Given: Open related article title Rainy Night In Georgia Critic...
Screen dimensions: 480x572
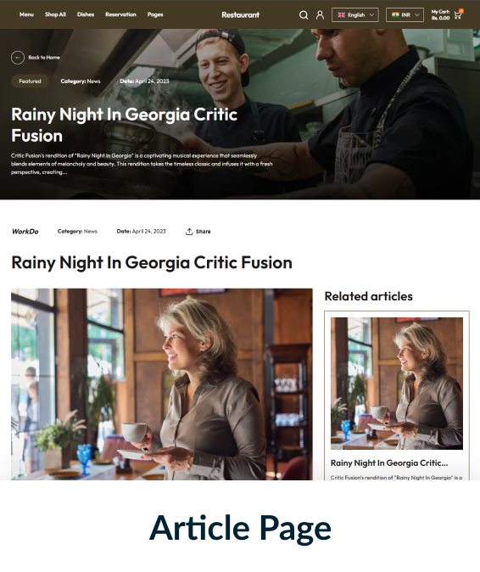Looking at the screenshot, I should pos(389,463).
